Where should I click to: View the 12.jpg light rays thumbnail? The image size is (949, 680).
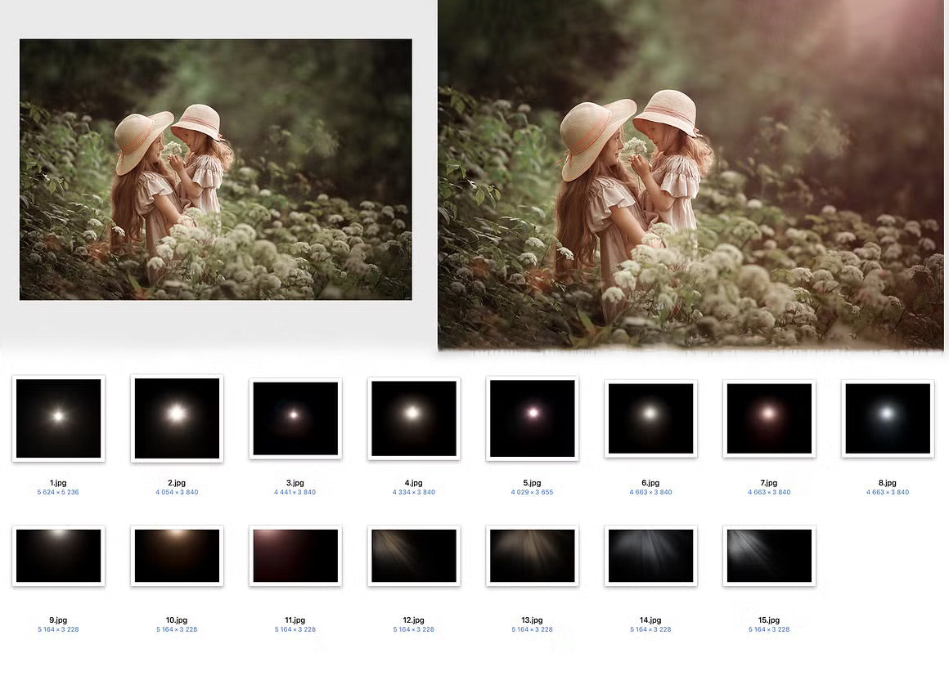[414, 556]
